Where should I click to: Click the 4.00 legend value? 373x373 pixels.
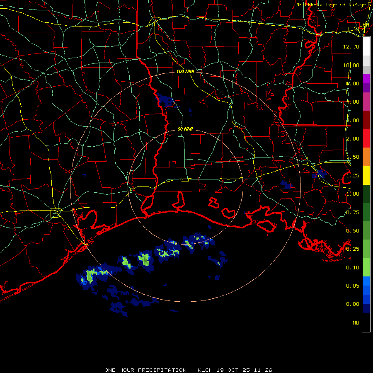353,102
